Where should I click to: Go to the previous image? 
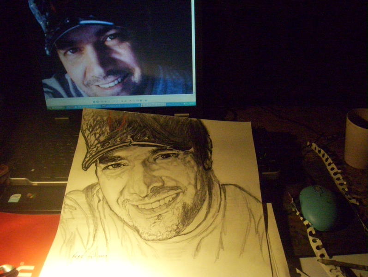pos(94,101)
